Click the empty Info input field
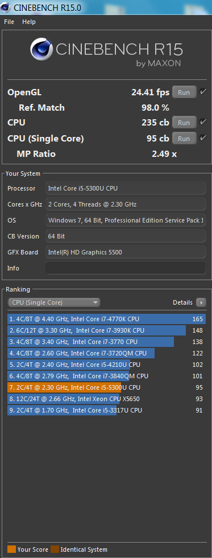The height and width of the screenshot is (558, 212). [x=126, y=268]
